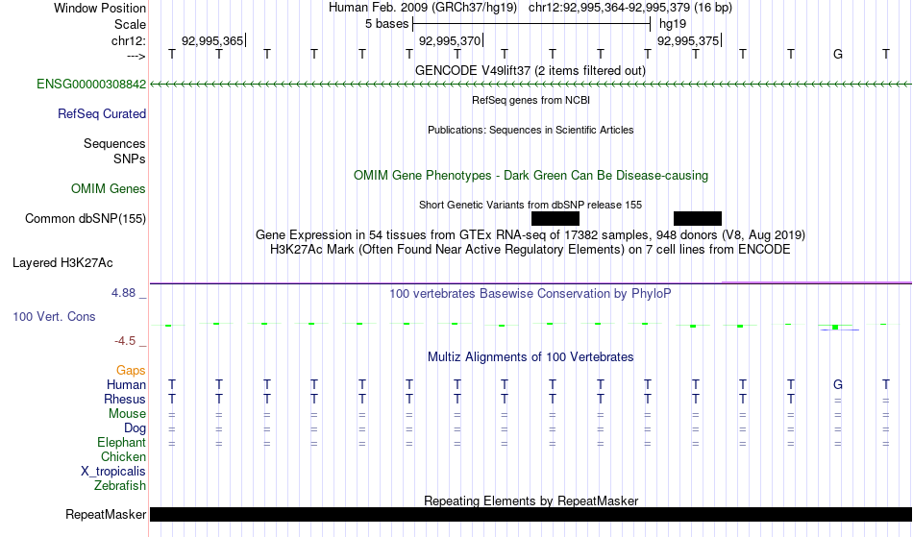Viewport: 913px width, 537px height.
Task: Click the 92,995,375 position marker
Action: point(689,40)
